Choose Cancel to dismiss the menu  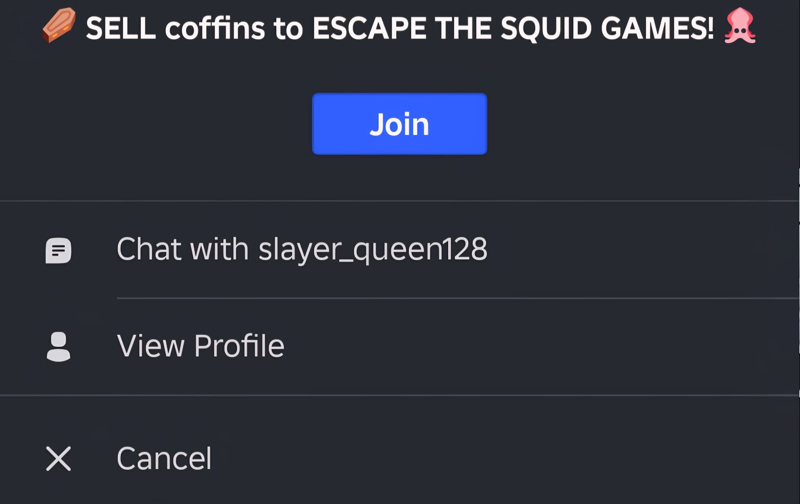point(400,459)
